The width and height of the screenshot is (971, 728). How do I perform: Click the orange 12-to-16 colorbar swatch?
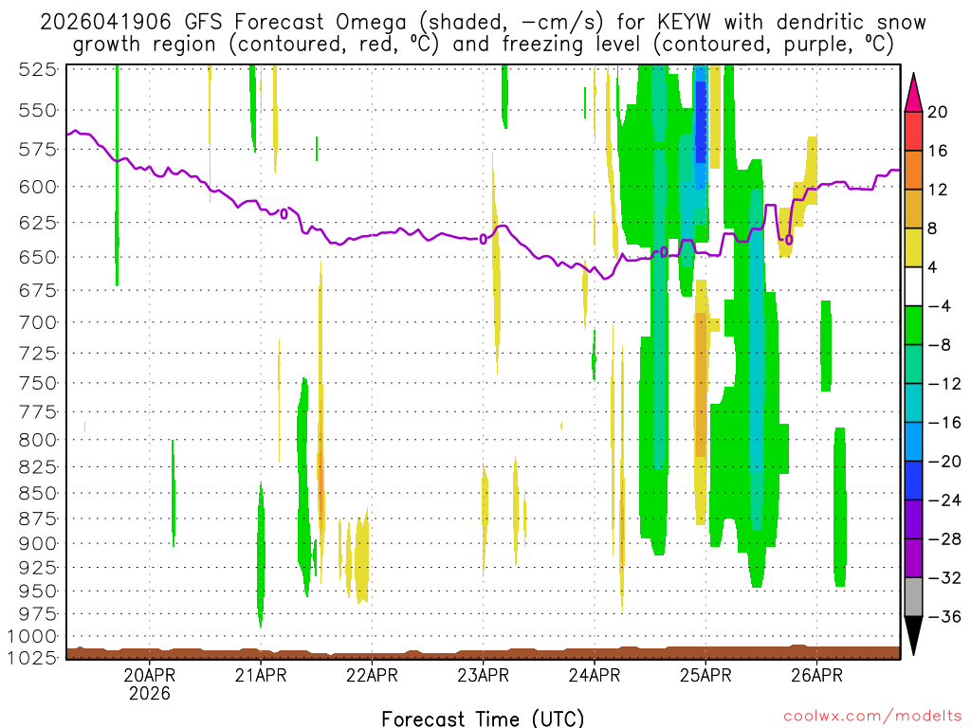(913, 170)
